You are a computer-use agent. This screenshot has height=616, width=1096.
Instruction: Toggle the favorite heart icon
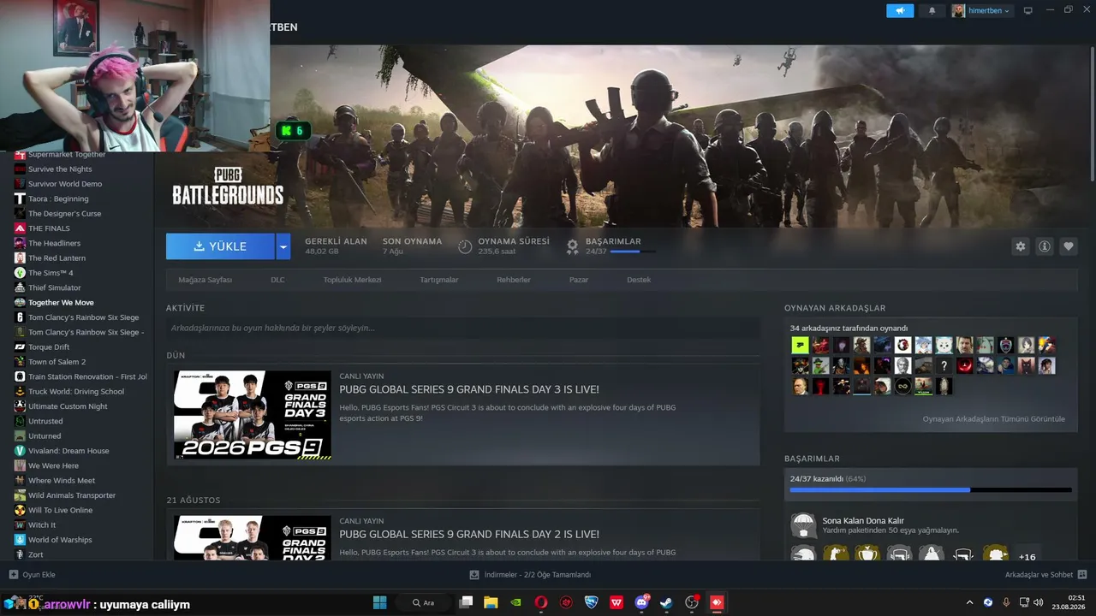tap(1069, 246)
